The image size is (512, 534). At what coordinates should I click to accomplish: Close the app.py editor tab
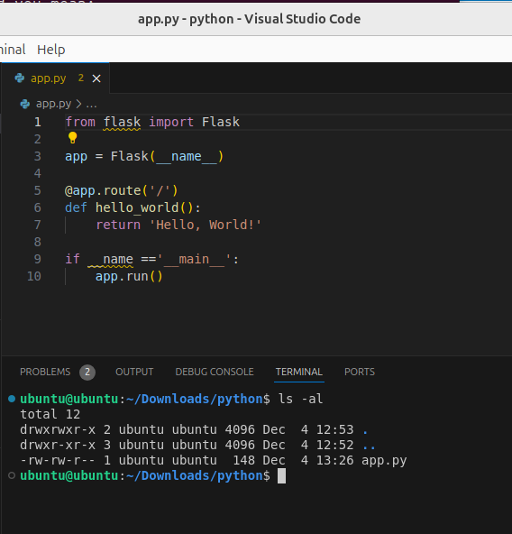pyautogui.click(x=96, y=78)
